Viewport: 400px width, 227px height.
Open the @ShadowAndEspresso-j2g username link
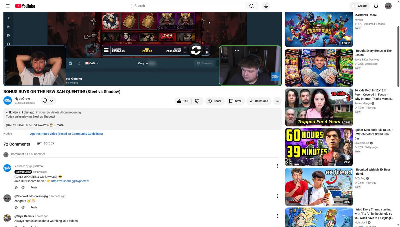(31, 196)
